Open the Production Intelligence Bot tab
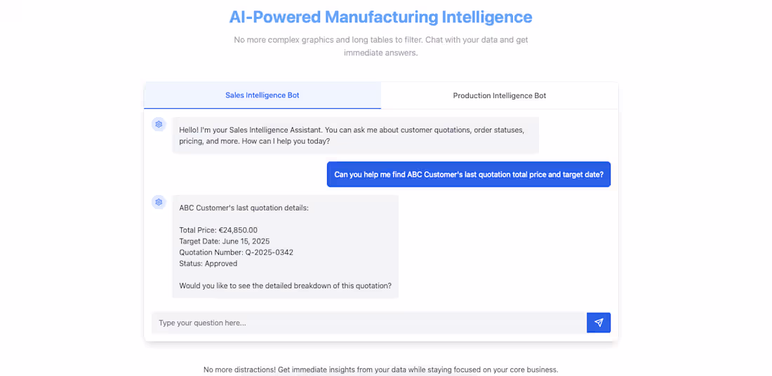772x376 pixels. [499, 95]
